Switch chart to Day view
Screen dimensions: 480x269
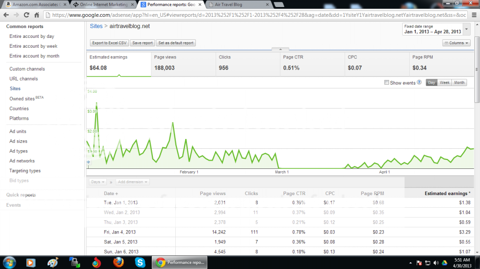pyautogui.click(x=431, y=82)
